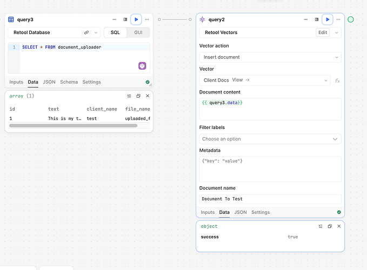Click the horizontal scrollbar in query3 results
367x270 pixels.
click(x=73, y=126)
